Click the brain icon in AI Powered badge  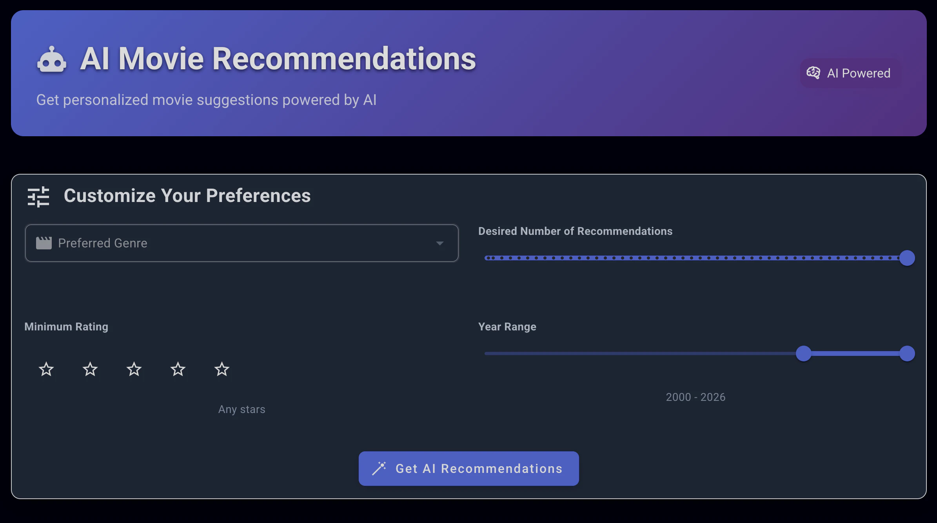[x=813, y=73]
